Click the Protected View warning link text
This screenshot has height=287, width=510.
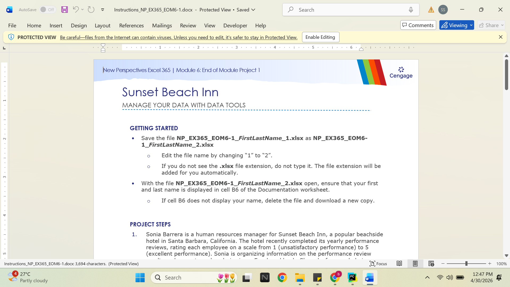tap(179, 37)
